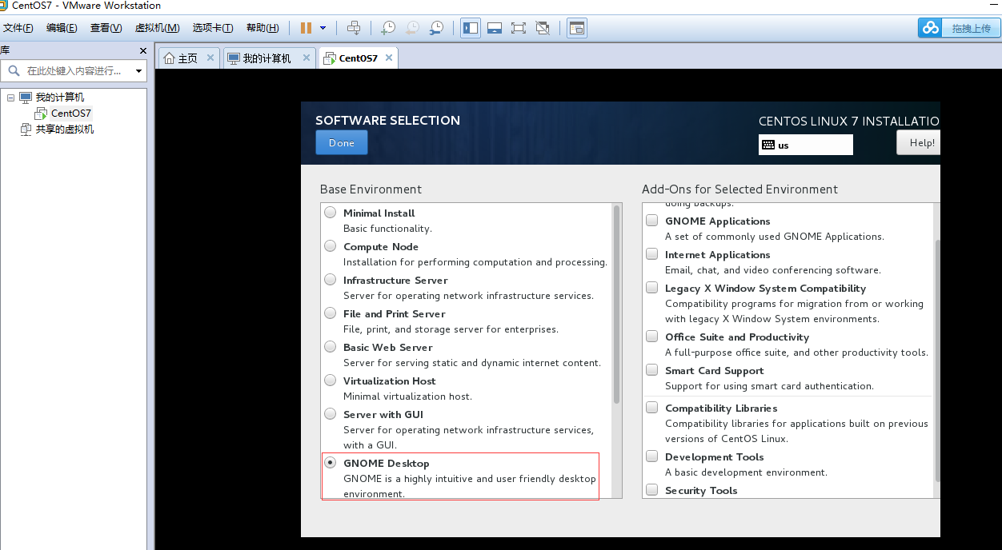Pause the virtual machine from the toolbar
This screenshot has width=1002, height=550.
306,28
